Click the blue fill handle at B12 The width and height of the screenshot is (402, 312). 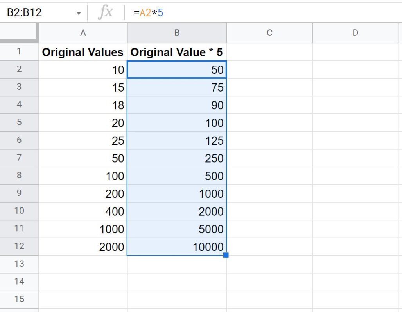point(226,255)
